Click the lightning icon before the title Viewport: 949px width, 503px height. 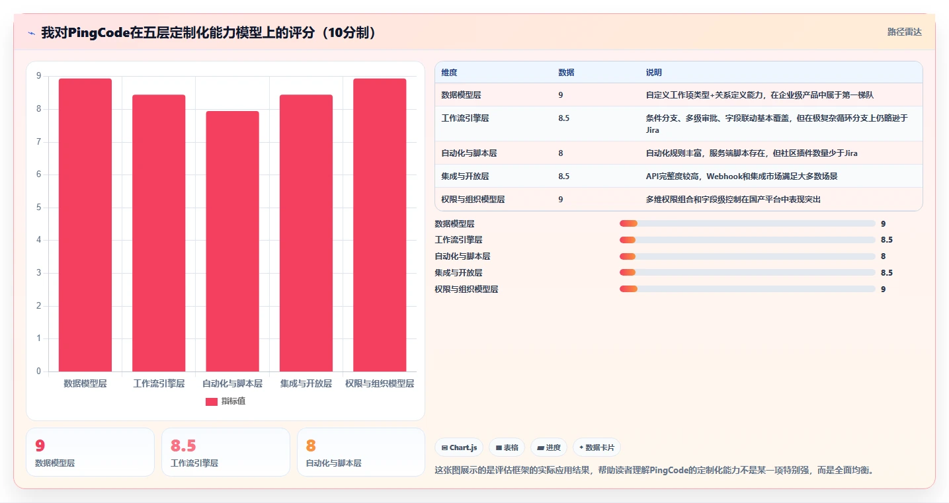[x=32, y=32]
